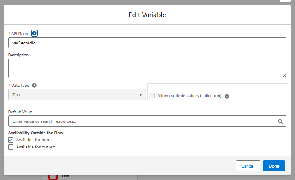
Task: Click the info icon after collection checkbox
Action: pyautogui.click(x=227, y=96)
